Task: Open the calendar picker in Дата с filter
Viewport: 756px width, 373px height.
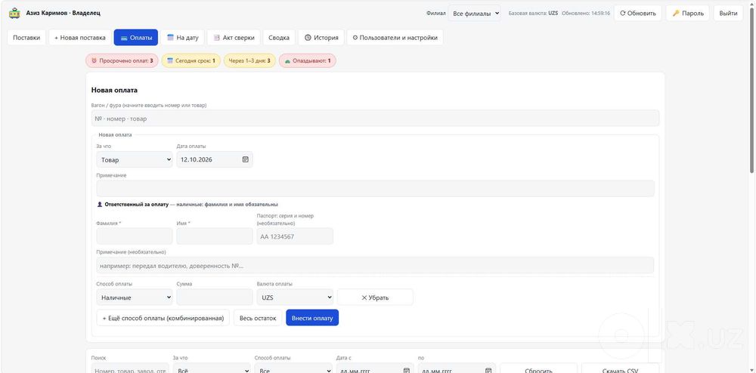Action: point(406,371)
